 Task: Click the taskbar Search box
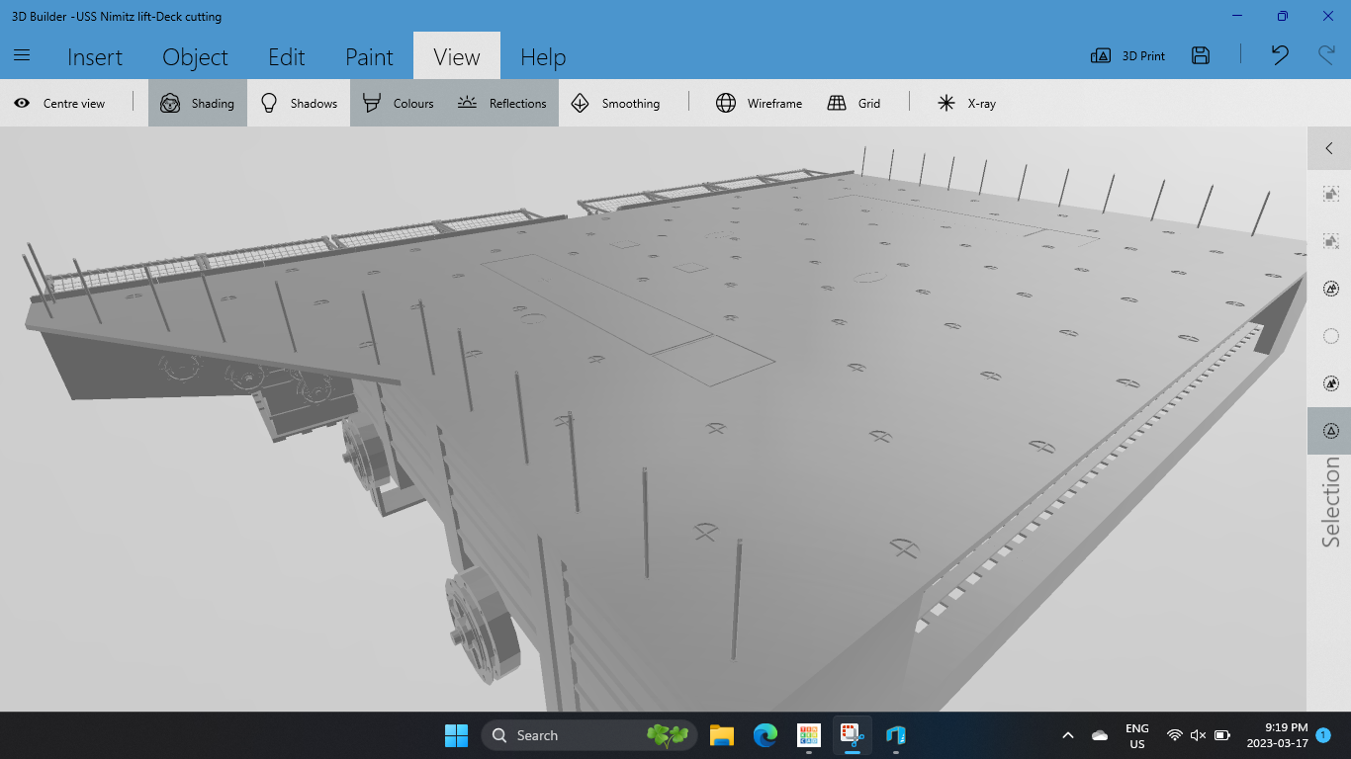(x=589, y=735)
